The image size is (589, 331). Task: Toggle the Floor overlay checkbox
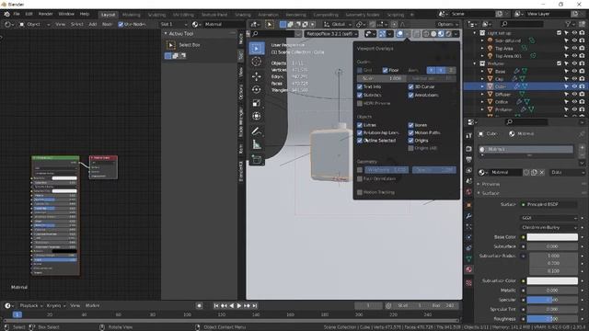click(x=385, y=70)
